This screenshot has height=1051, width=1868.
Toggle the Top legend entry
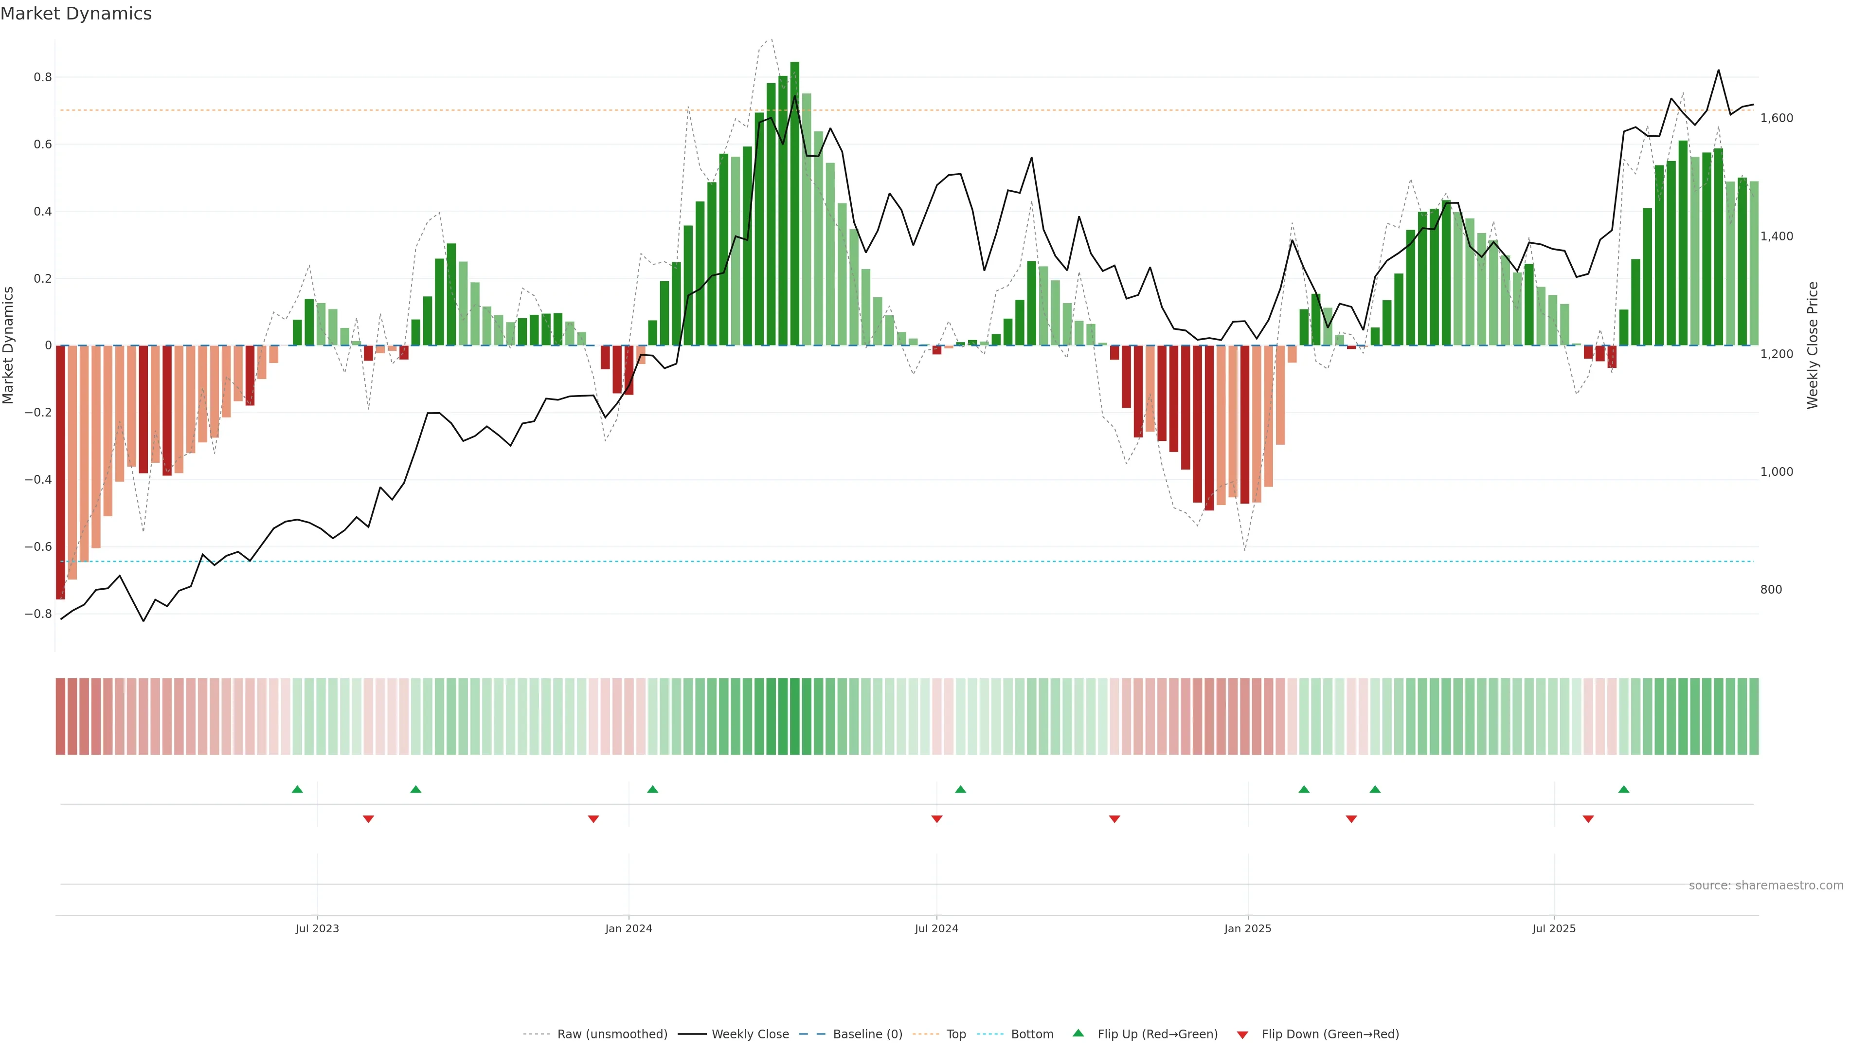pos(956,1034)
